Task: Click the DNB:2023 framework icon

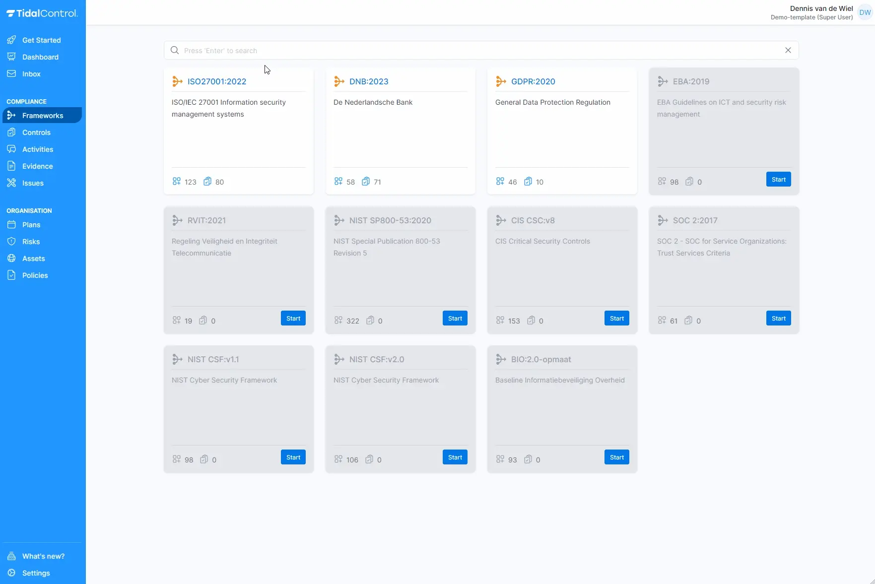Action: coord(339,81)
